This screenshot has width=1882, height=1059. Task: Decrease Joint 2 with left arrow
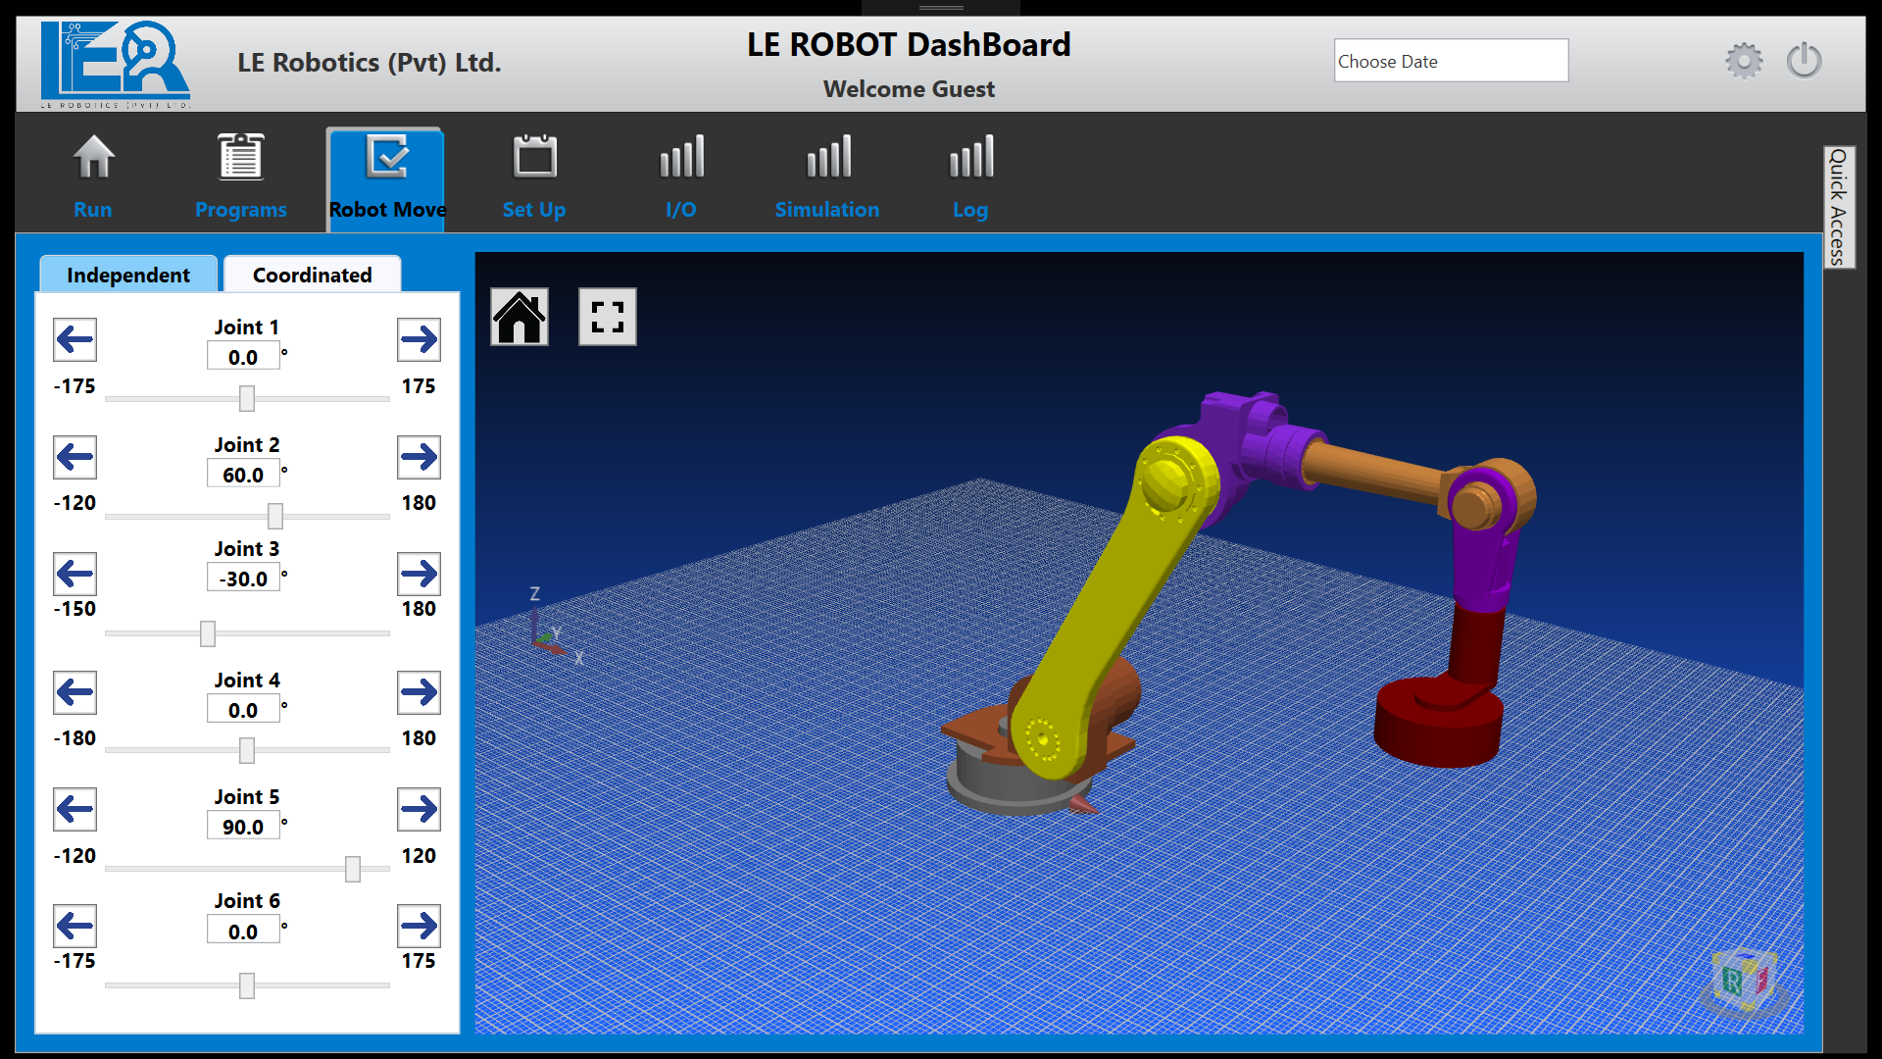tap(75, 457)
